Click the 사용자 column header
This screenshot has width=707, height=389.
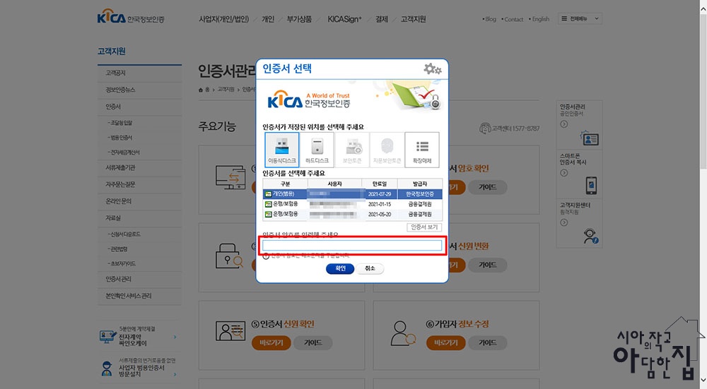(334, 184)
